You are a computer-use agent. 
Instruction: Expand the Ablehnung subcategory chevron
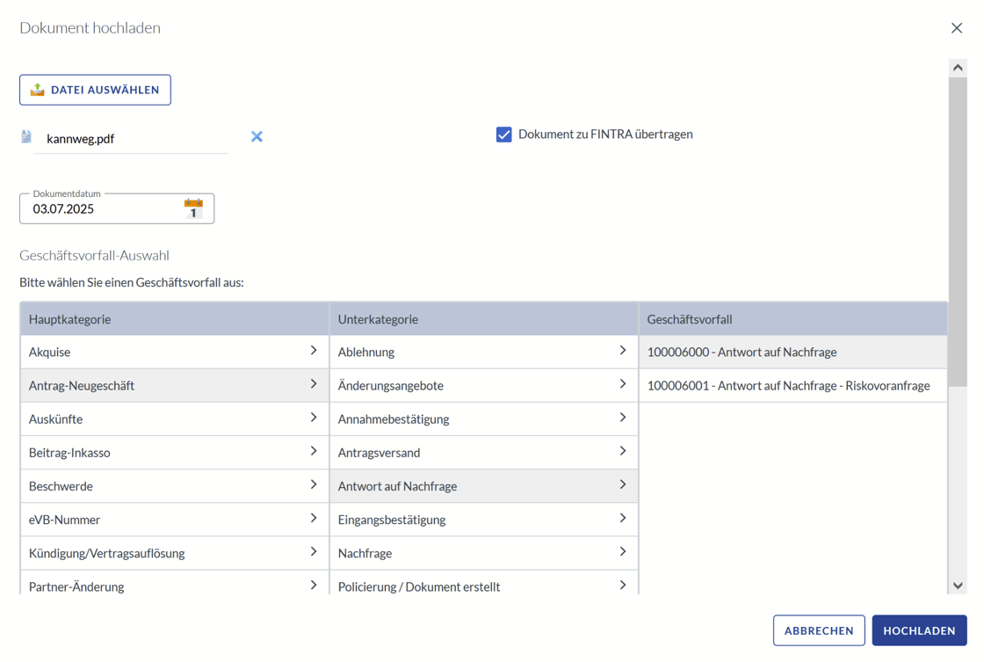click(x=623, y=351)
